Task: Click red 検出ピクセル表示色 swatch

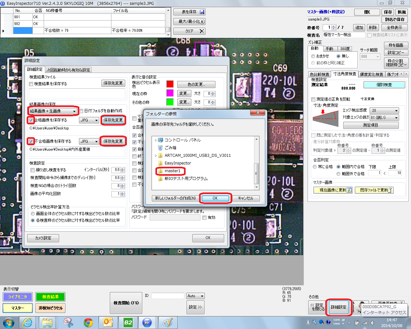Action: pyautogui.click(x=170, y=84)
